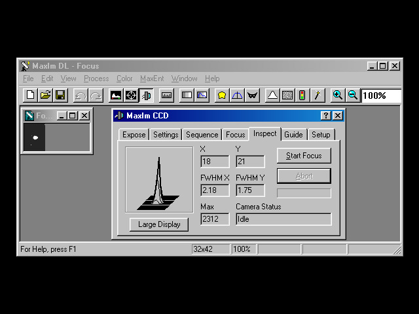Click the Max value field
Viewport: 419px width, 314px height.
click(215, 219)
